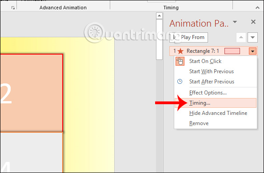Open Animation Pane options dropdown arrow
The image size is (264, 173).
pos(235,22)
